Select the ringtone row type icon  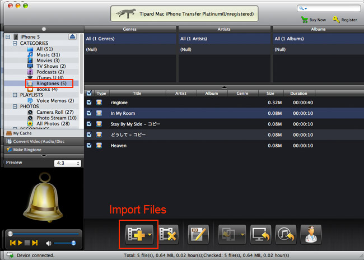[99, 103]
